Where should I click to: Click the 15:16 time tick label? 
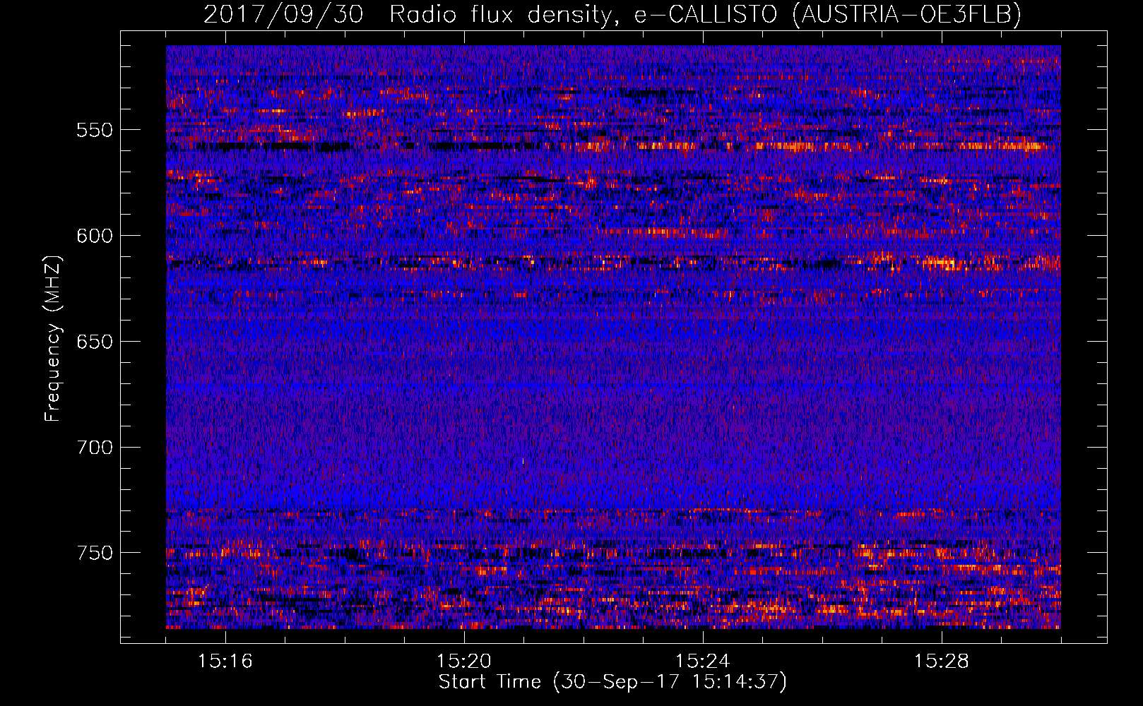[225, 662]
